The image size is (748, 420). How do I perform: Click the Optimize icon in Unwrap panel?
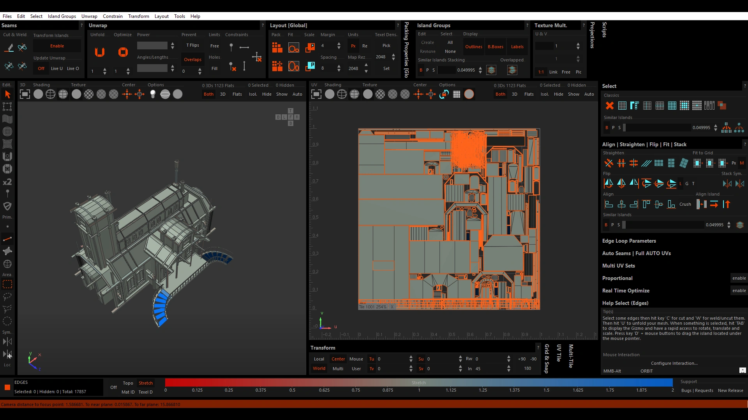point(123,52)
